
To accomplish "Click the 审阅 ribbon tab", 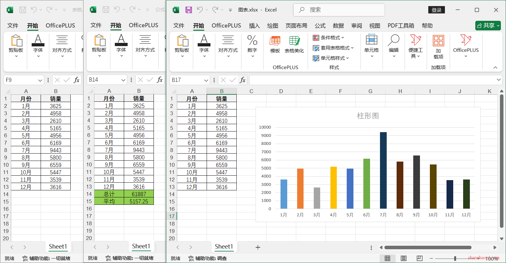I will tap(356, 26).
